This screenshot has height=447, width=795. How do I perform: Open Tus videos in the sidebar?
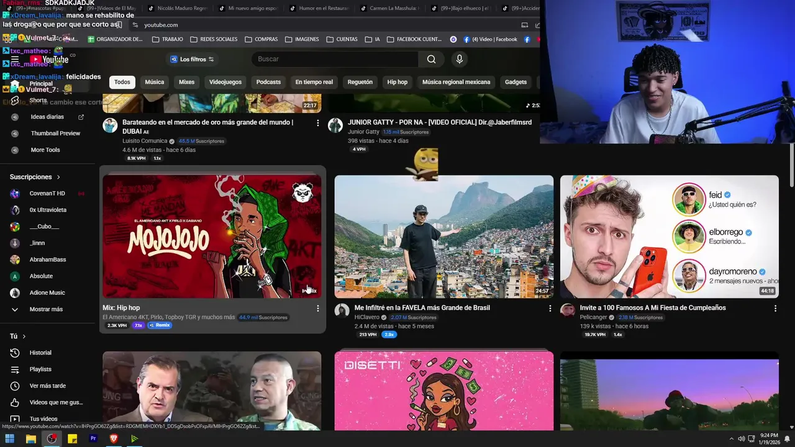46,419
